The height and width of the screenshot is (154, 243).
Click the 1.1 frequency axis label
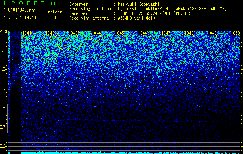[3, 50]
